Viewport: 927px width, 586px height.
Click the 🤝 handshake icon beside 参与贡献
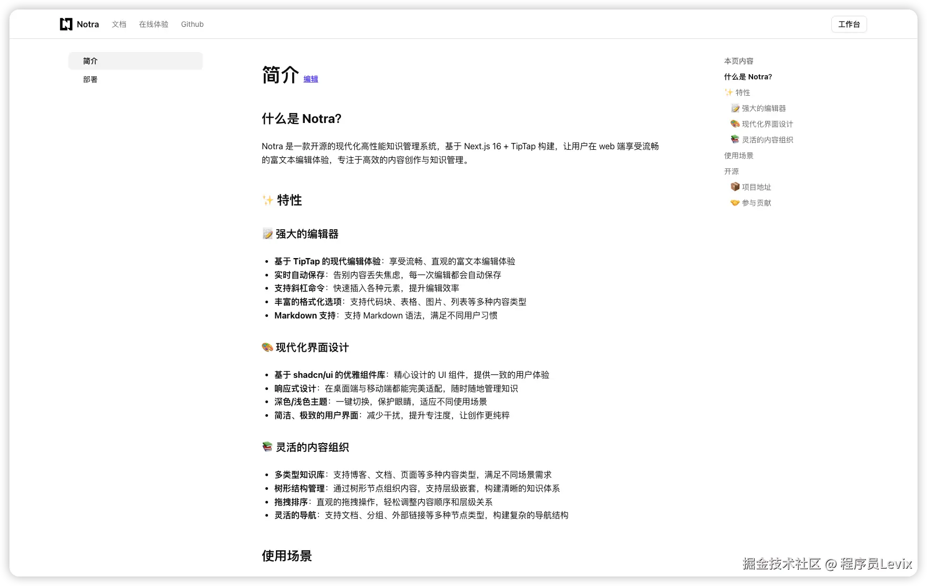pyautogui.click(x=735, y=202)
